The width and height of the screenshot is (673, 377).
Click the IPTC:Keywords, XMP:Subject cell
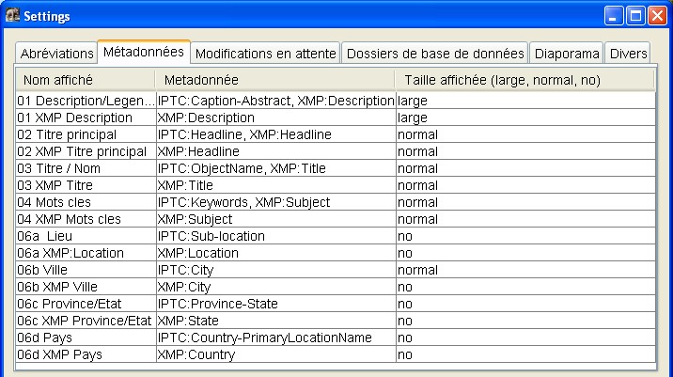[x=276, y=202]
